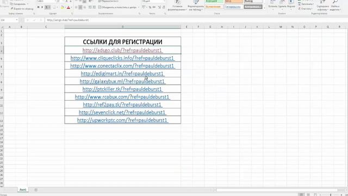Open link http://galaxybux.ml/?ref=pauldeburst1
Image resolution: width=348 pixels, height=196 pixels.
(122, 81)
